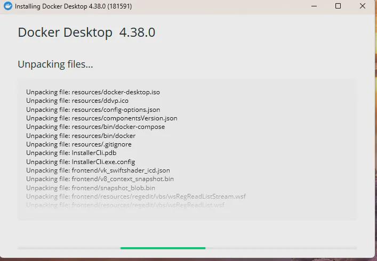This screenshot has width=377, height=261.
Task: Select the 'wsRegReadListStream.wsf' log line
Action: [x=136, y=197]
